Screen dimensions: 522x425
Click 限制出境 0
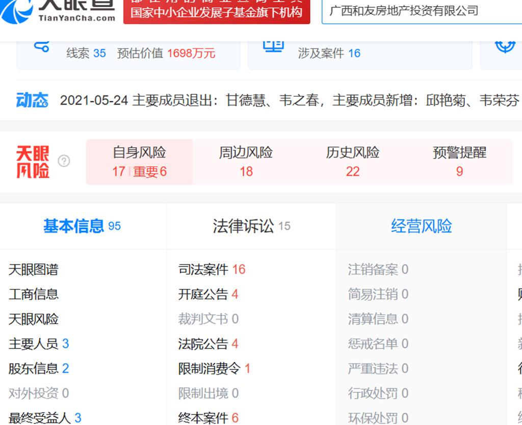pyautogui.click(x=208, y=393)
